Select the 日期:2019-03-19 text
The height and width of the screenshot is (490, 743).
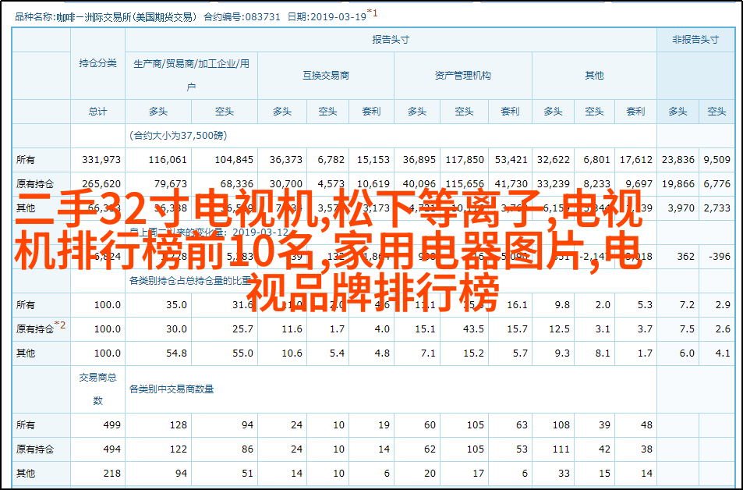[327, 17]
